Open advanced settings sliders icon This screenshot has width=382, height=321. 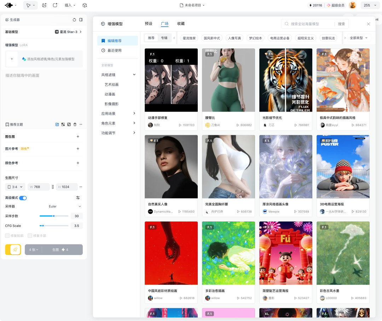(78, 198)
